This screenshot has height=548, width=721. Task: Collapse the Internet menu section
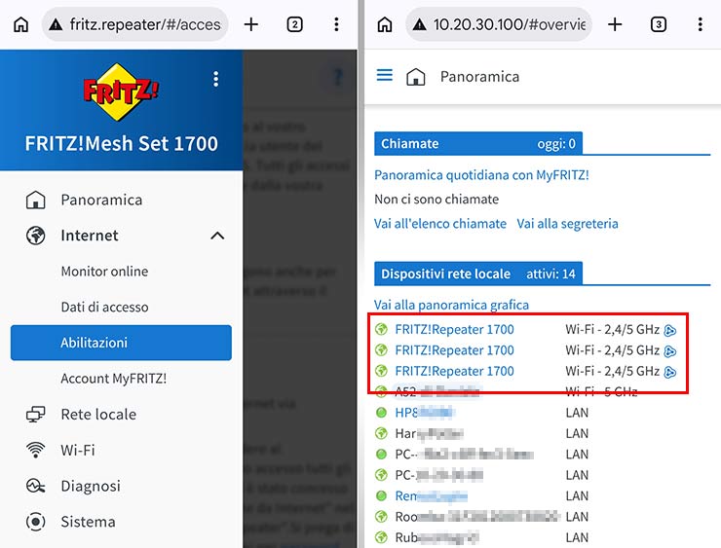click(x=217, y=236)
